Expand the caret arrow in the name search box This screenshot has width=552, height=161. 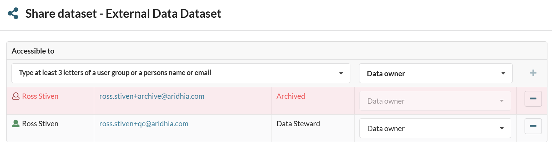point(341,73)
